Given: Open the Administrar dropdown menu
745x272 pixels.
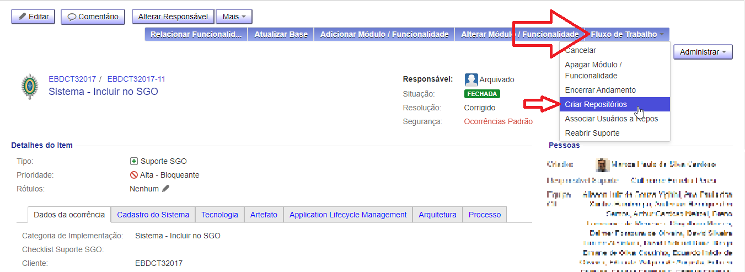Looking at the screenshot, I should pos(703,52).
